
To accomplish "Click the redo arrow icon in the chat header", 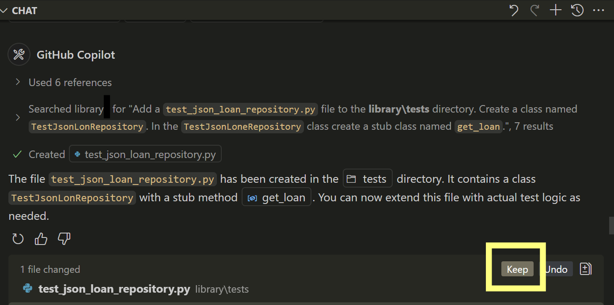I will [x=534, y=10].
